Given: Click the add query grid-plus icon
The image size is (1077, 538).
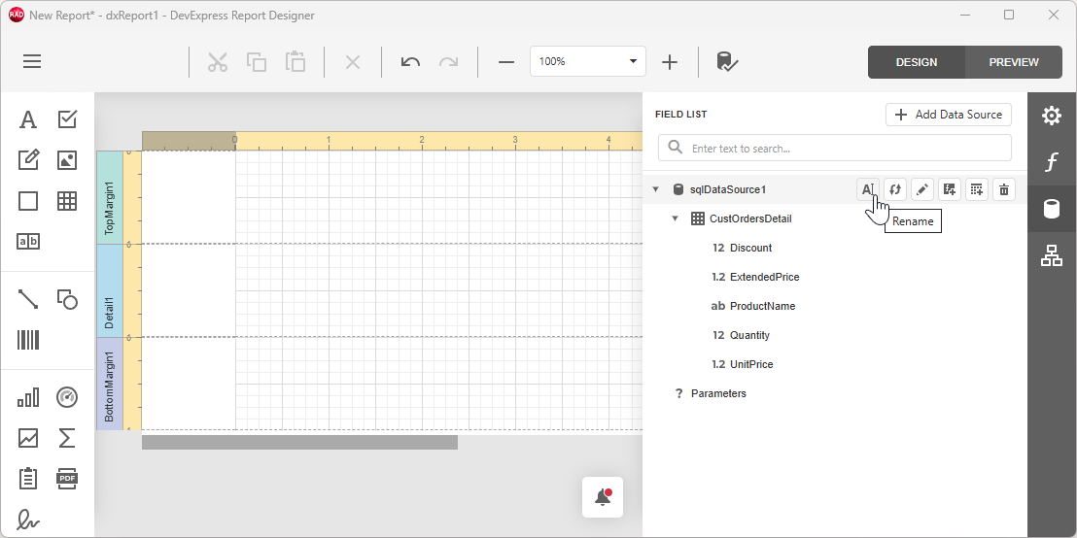Looking at the screenshot, I should [x=977, y=189].
